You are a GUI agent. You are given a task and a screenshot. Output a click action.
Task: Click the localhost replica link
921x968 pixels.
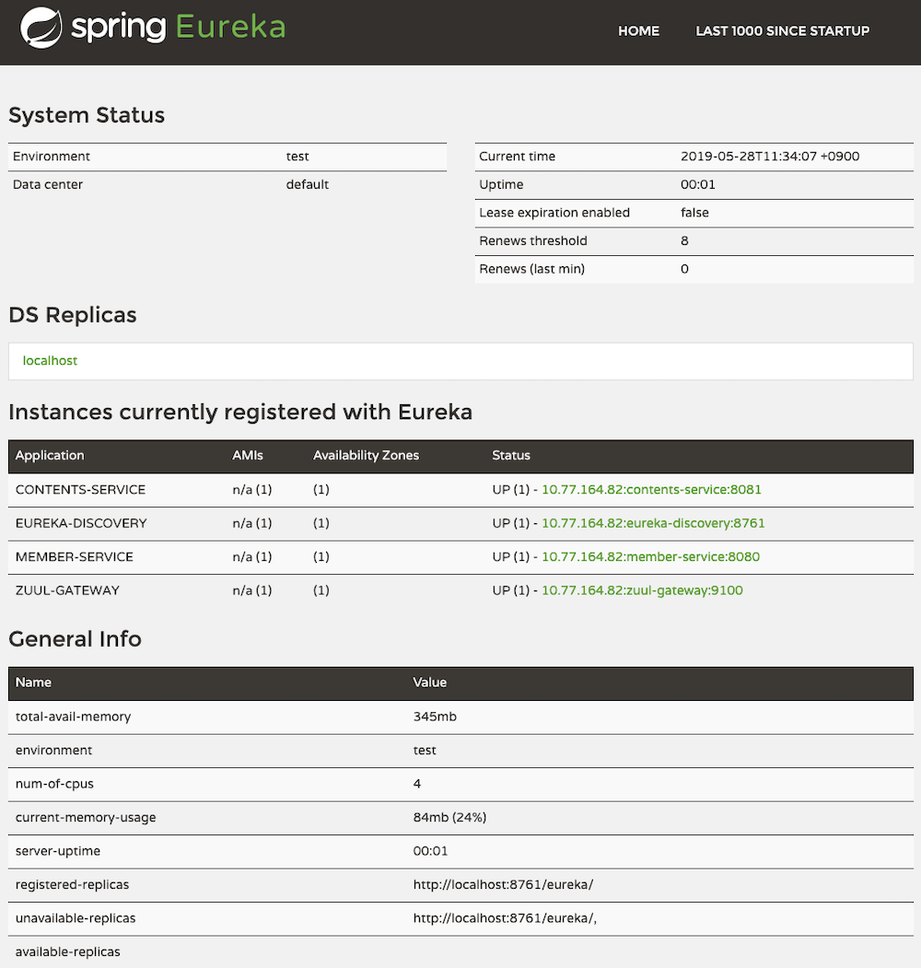(50, 360)
